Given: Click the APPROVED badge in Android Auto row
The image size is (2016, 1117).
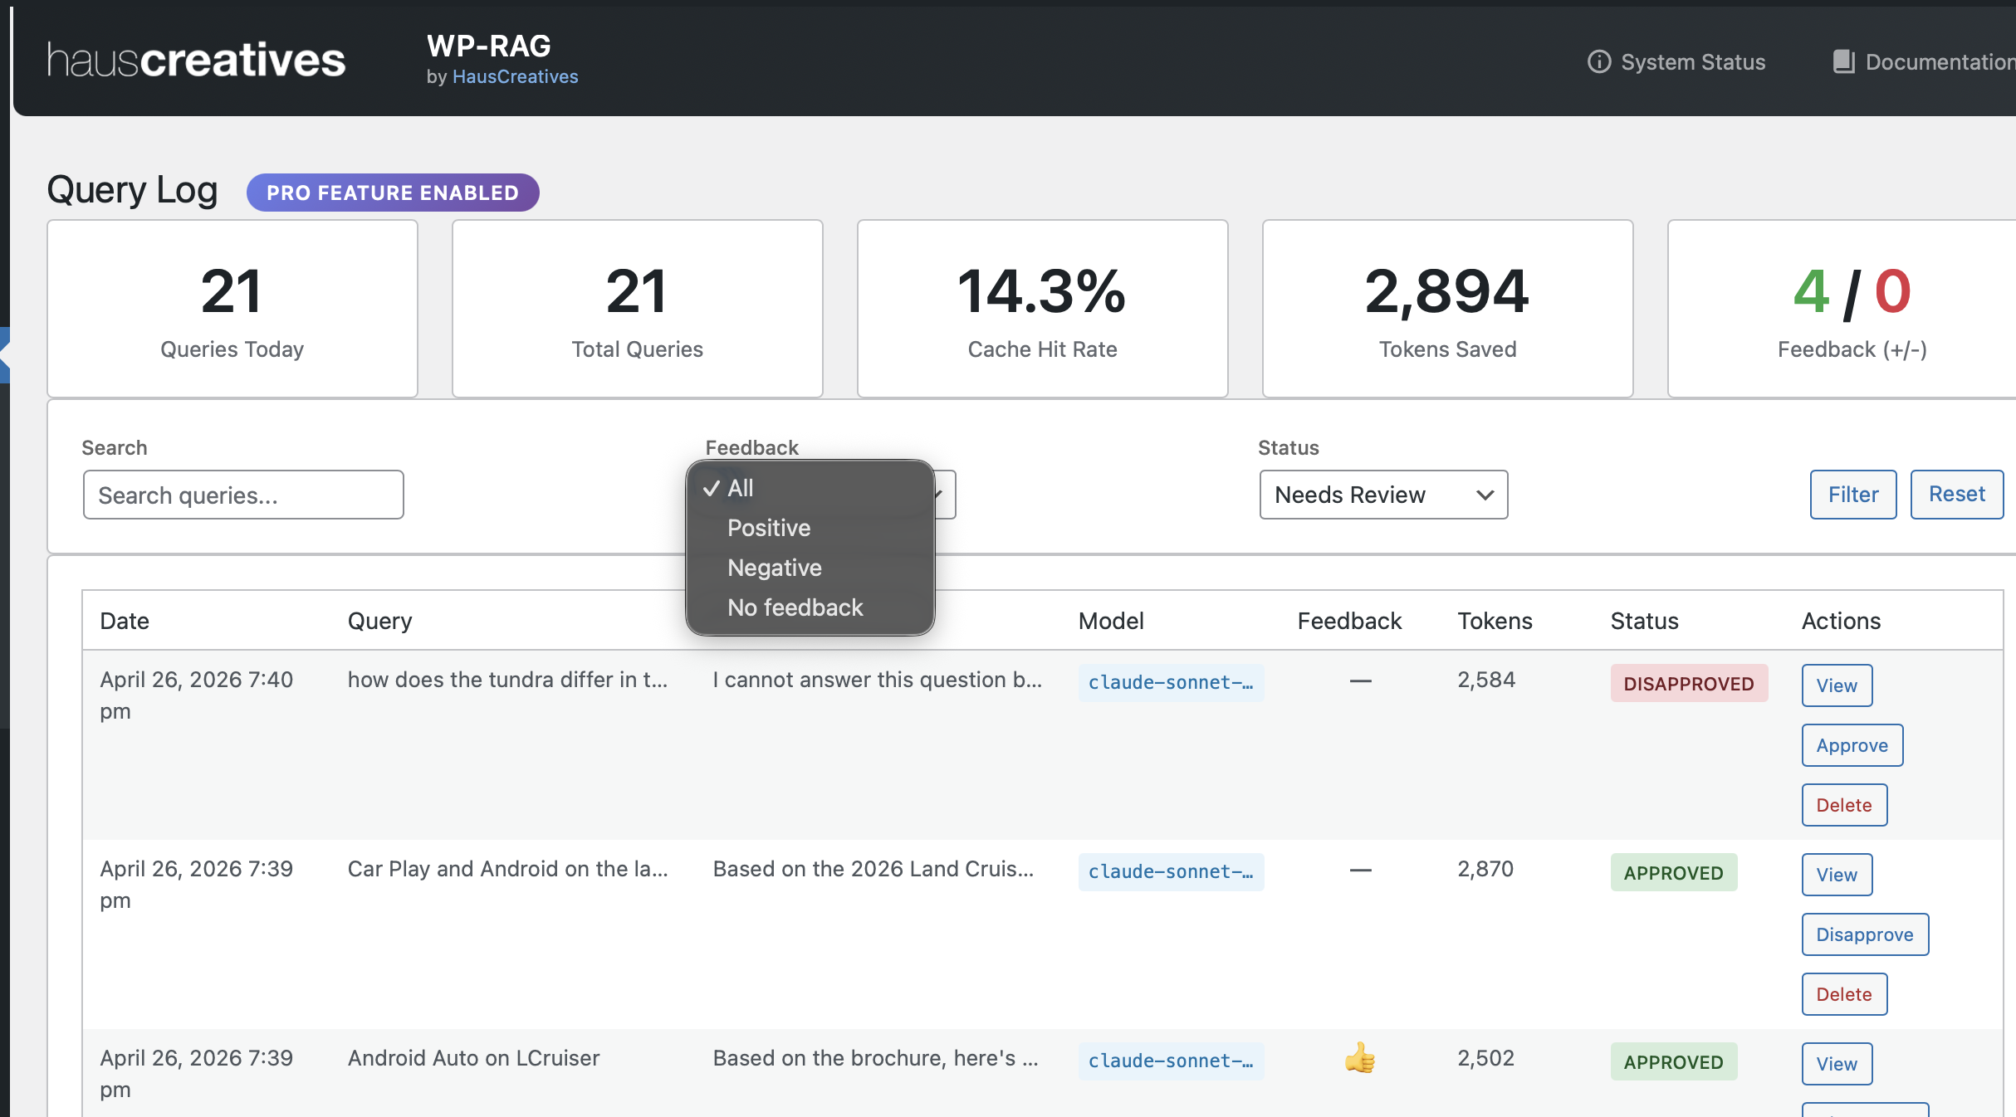Looking at the screenshot, I should click(1674, 1062).
